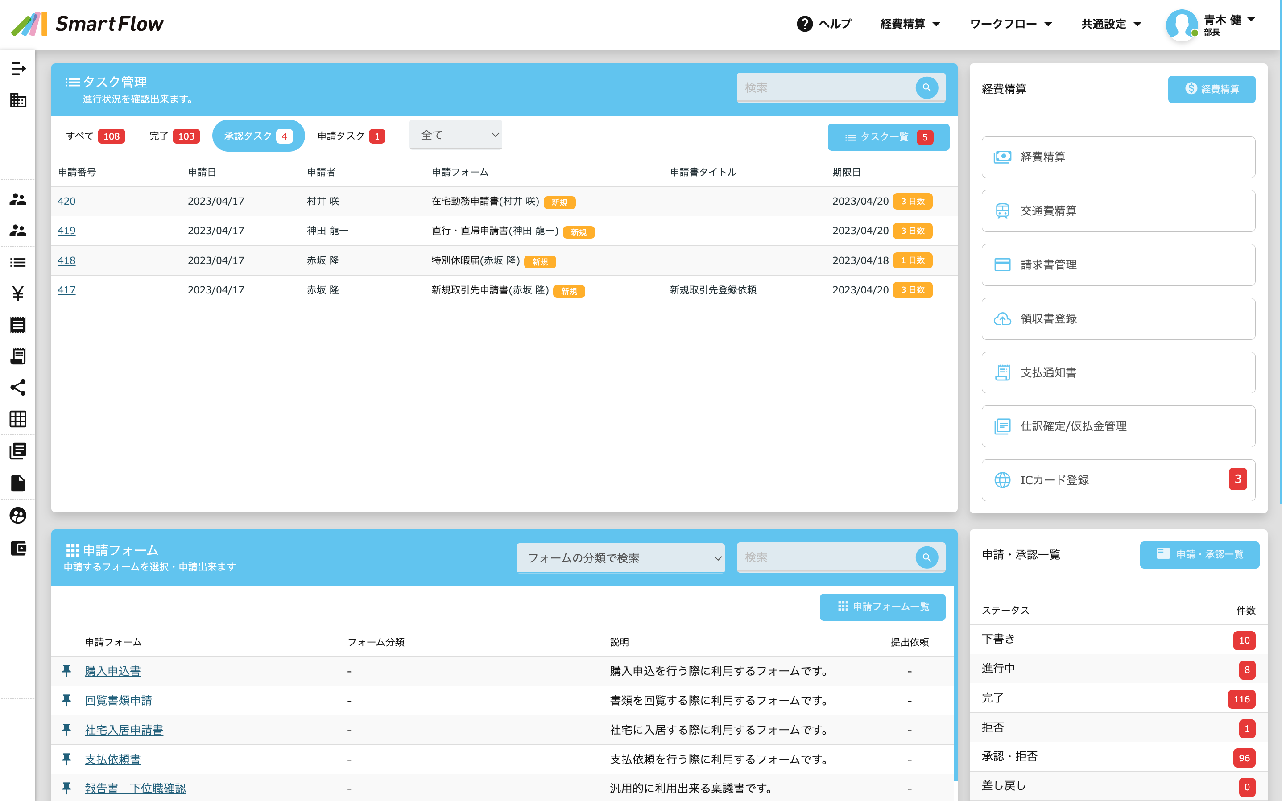1282x801 pixels.
Task: Pin the 購入申込書 form row
Action: point(67,671)
